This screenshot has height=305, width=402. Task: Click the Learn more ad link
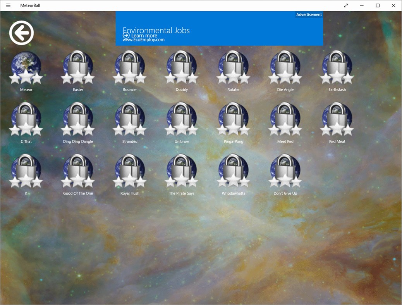[x=140, y=36]
